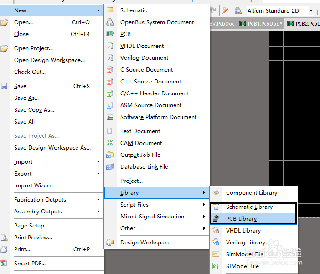The height and width of the screenshot is (274, 320).
Task: Expand the Mixed-Signal Simulation submenu
Action: click(x=204, y=216)
